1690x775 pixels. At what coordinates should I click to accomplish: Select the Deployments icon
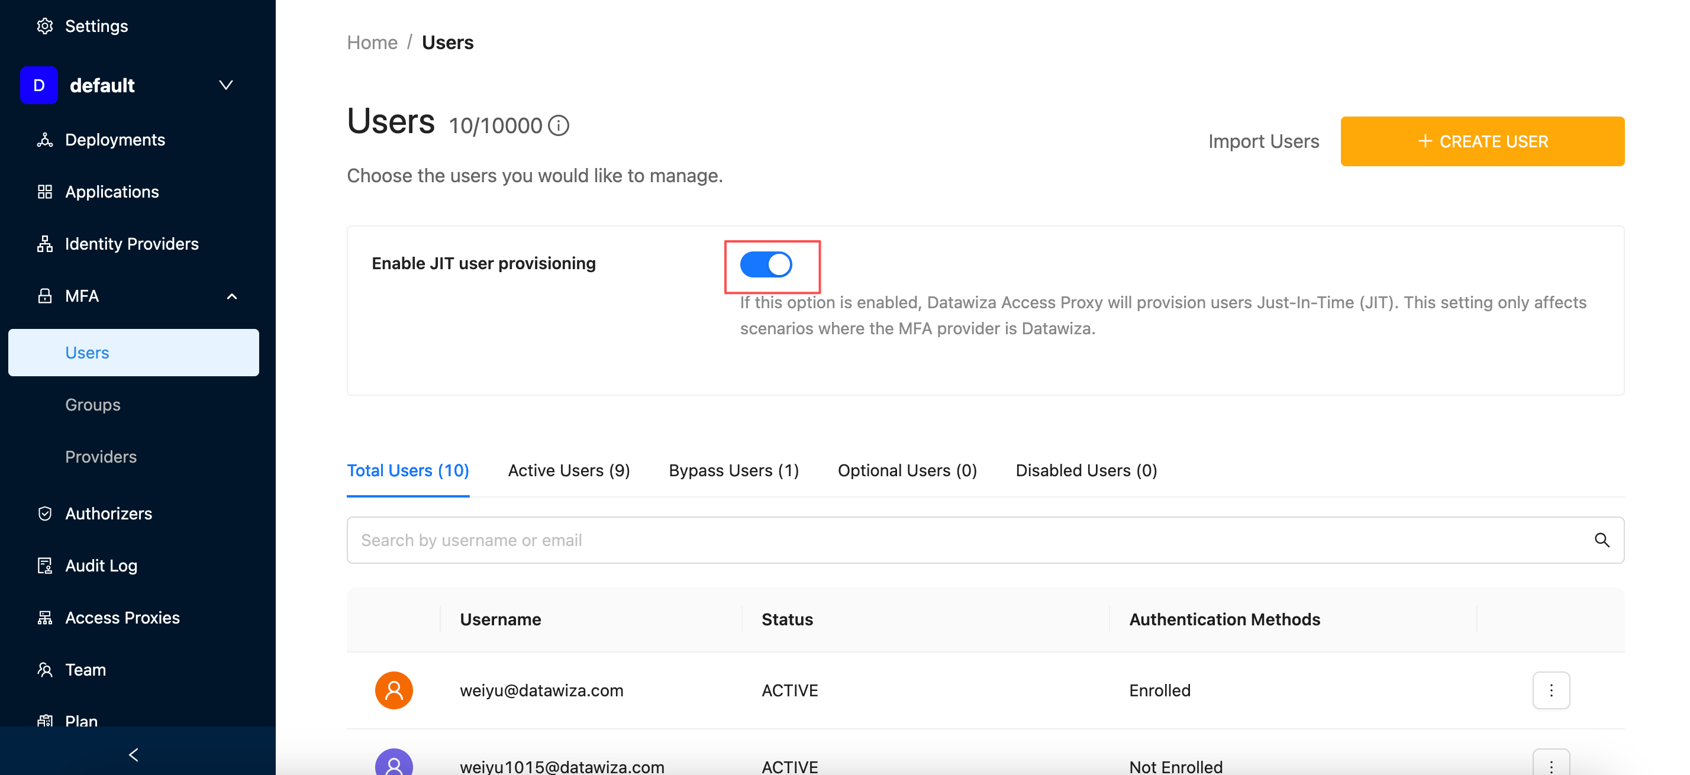point(44,139)
